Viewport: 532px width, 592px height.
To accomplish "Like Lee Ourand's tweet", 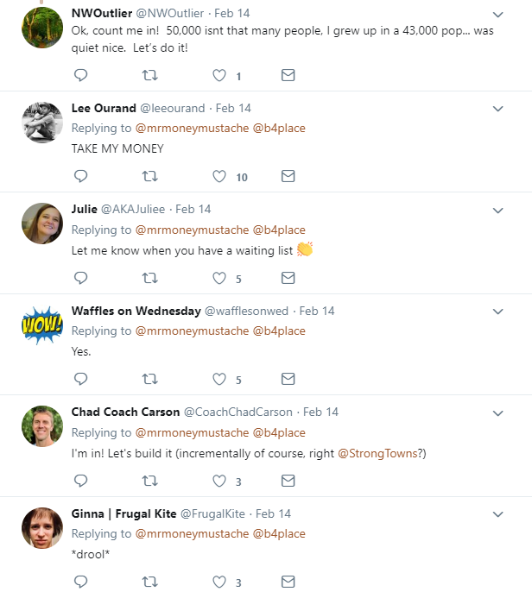I will (219, 177).
